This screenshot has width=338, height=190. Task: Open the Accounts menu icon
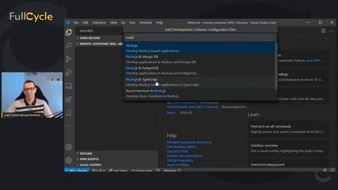(69, 147)
